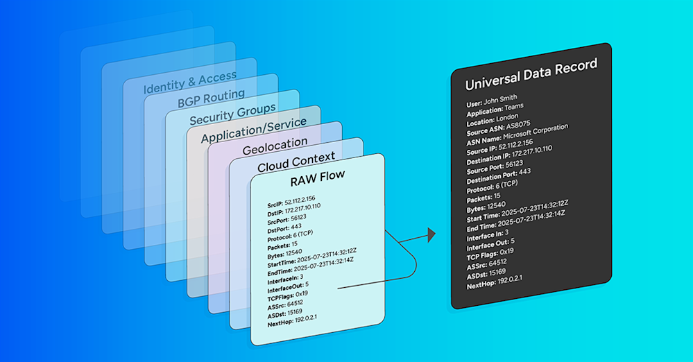The height and width of the screenshot is (362, 693).
Task: Select "SrcPort: 56123" in RAW Flow card
Action: pyautogui.click(x=286, y=220)
